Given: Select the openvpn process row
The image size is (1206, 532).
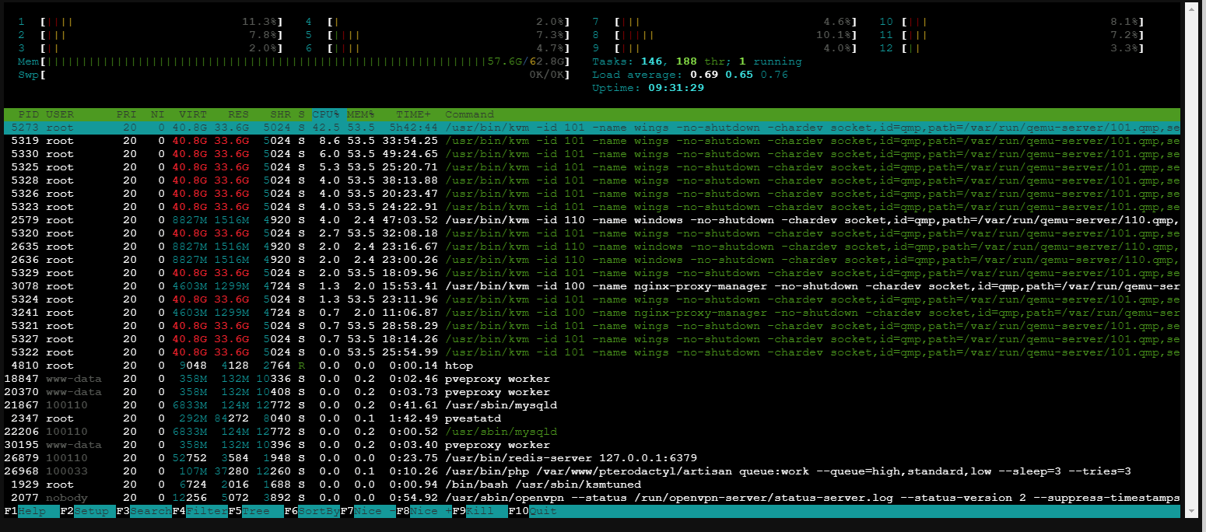Looking at the screenshot, I should click(545, 498).
